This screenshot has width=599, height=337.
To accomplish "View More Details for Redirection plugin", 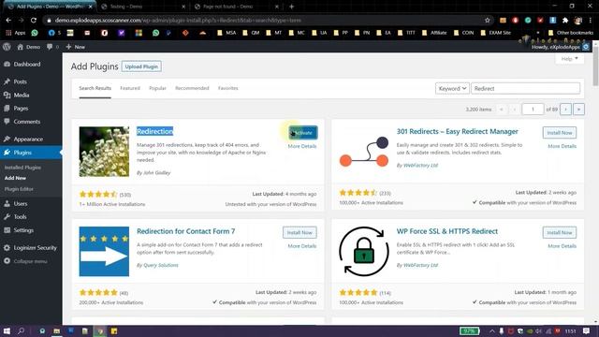I will tap(301, 146).
